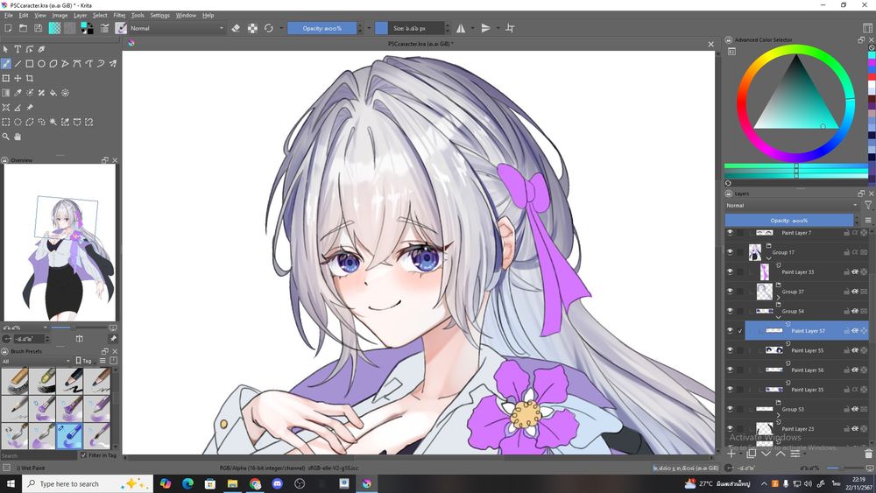The width and height of the screenshot is (876, 493).
Task: Click the Open document folder icon
Action: click(x=23, y=28)
